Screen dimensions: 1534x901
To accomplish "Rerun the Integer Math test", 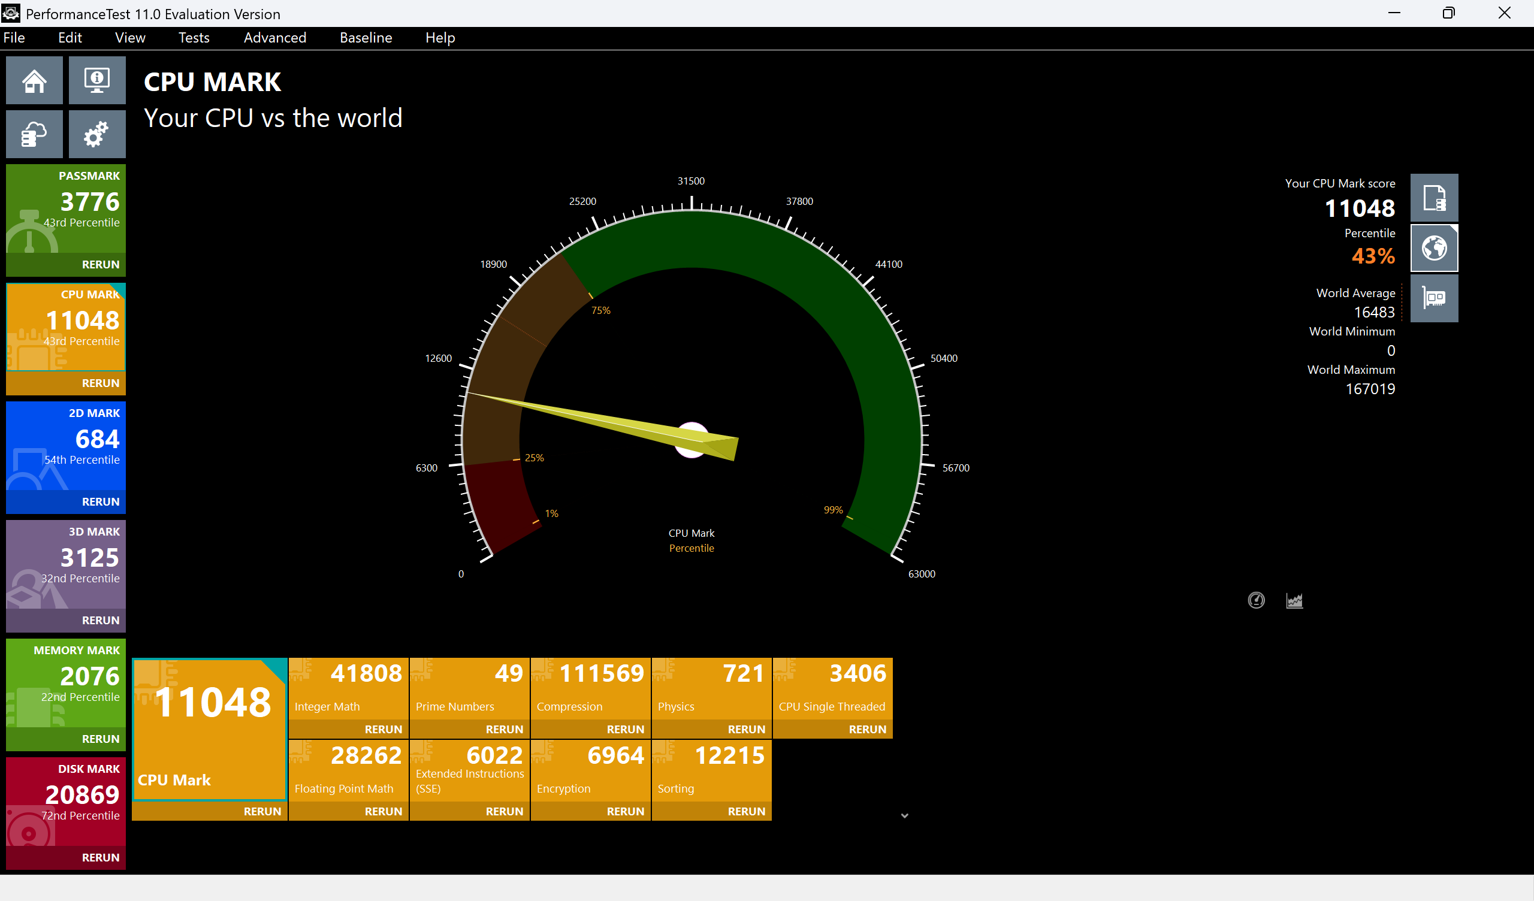I will click(383, 728).
